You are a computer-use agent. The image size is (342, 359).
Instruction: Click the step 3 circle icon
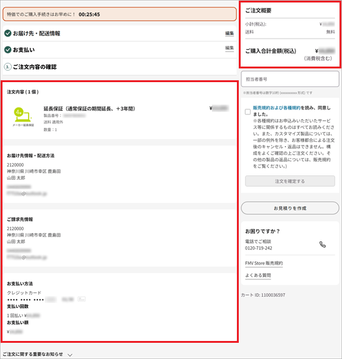click(8, 67)
